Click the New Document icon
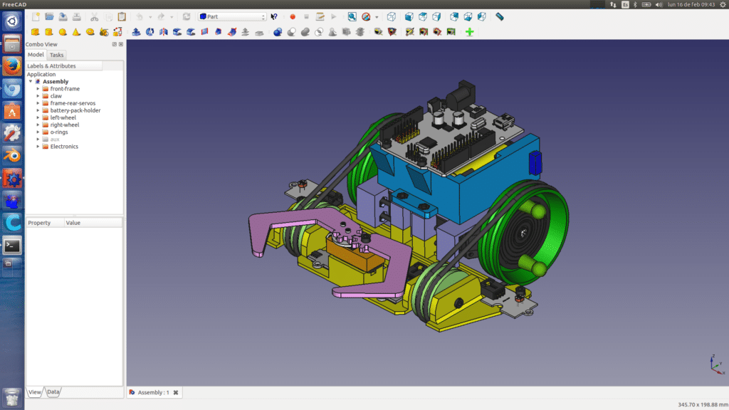 coord(35,16)
